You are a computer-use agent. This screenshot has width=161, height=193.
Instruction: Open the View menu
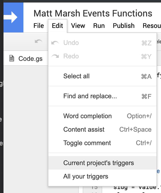pyautogui.click(x=78, y=26)
